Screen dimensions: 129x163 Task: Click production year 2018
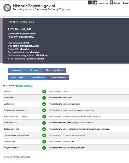click(26, 43)
